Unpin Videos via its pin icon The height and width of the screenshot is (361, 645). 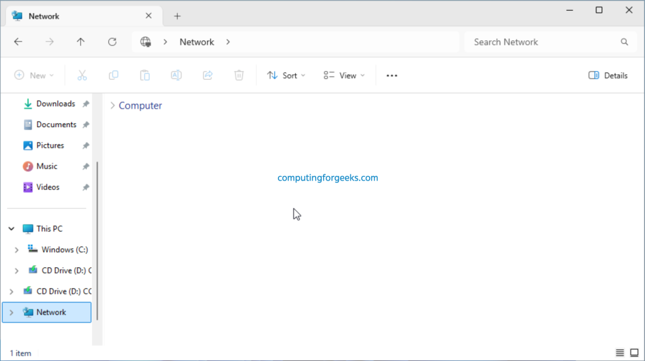86,187
